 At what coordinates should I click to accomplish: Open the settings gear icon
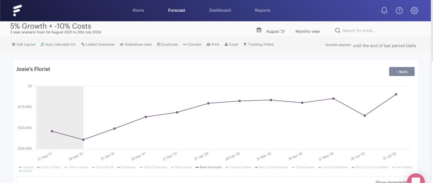(414, 10)
